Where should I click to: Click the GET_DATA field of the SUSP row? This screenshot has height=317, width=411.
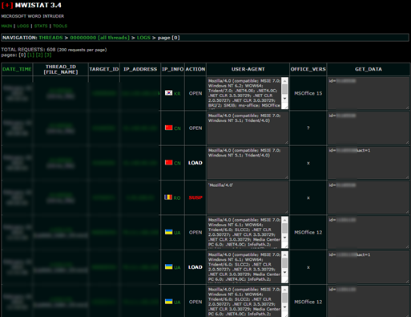(369, 197)
